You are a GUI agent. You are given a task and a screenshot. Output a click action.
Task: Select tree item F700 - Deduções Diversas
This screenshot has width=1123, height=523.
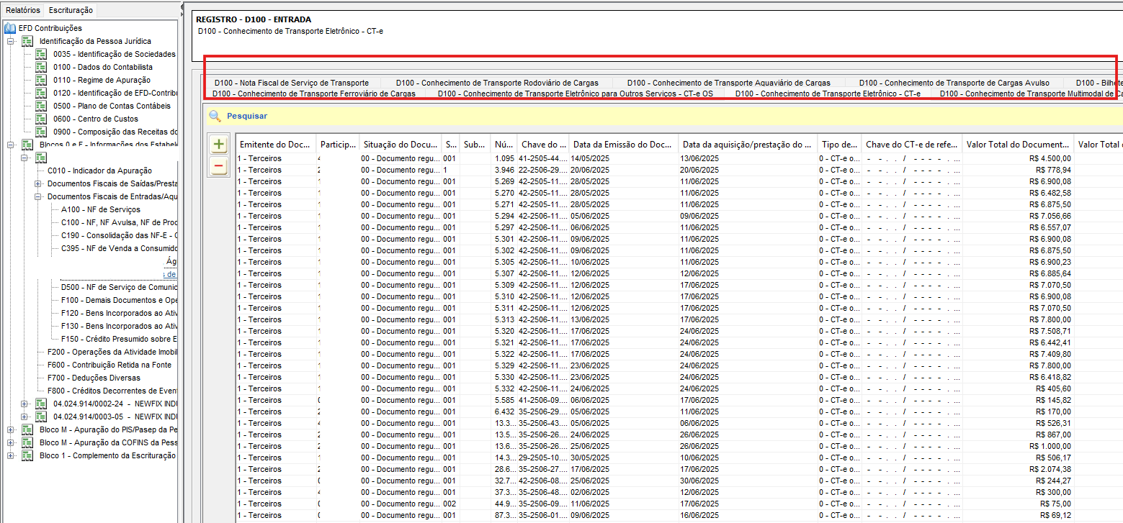pyautogui.click(x=94, y=378)
